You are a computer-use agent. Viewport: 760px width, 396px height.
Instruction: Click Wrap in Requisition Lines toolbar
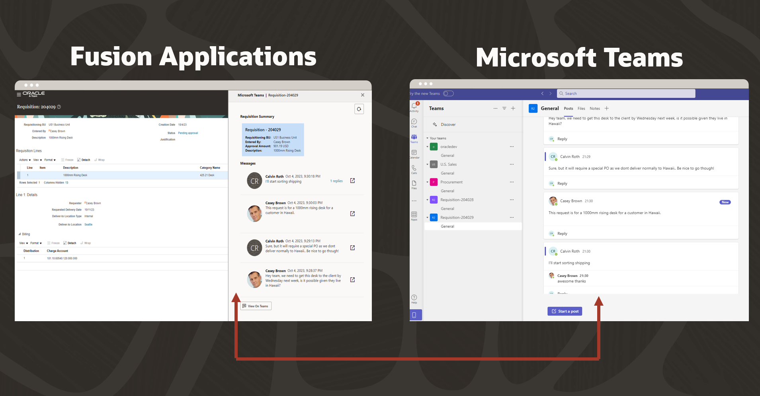tap(100, 160)
